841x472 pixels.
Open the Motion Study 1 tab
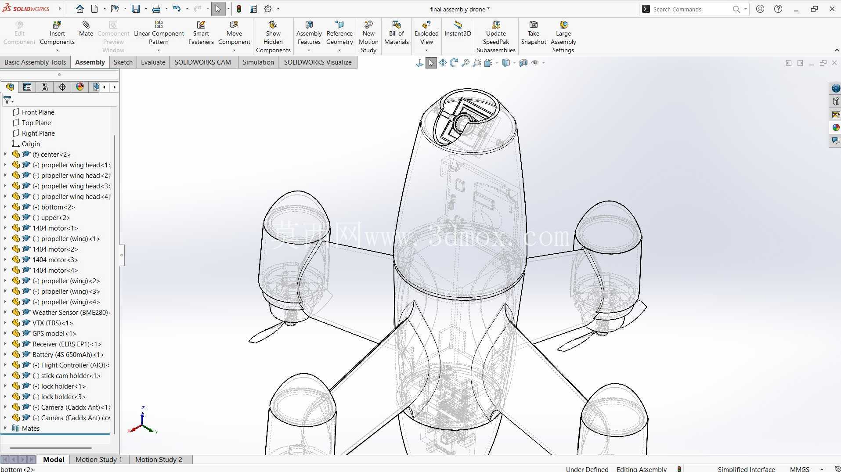[x=99, y=459]
